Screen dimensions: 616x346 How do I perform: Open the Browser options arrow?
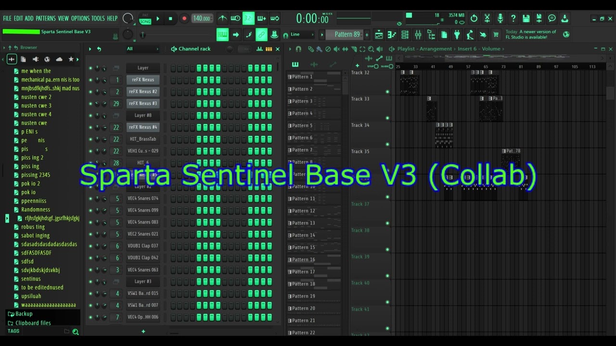click(x=4, y=48)
